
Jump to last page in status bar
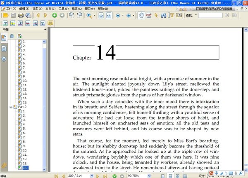[105, 176]
